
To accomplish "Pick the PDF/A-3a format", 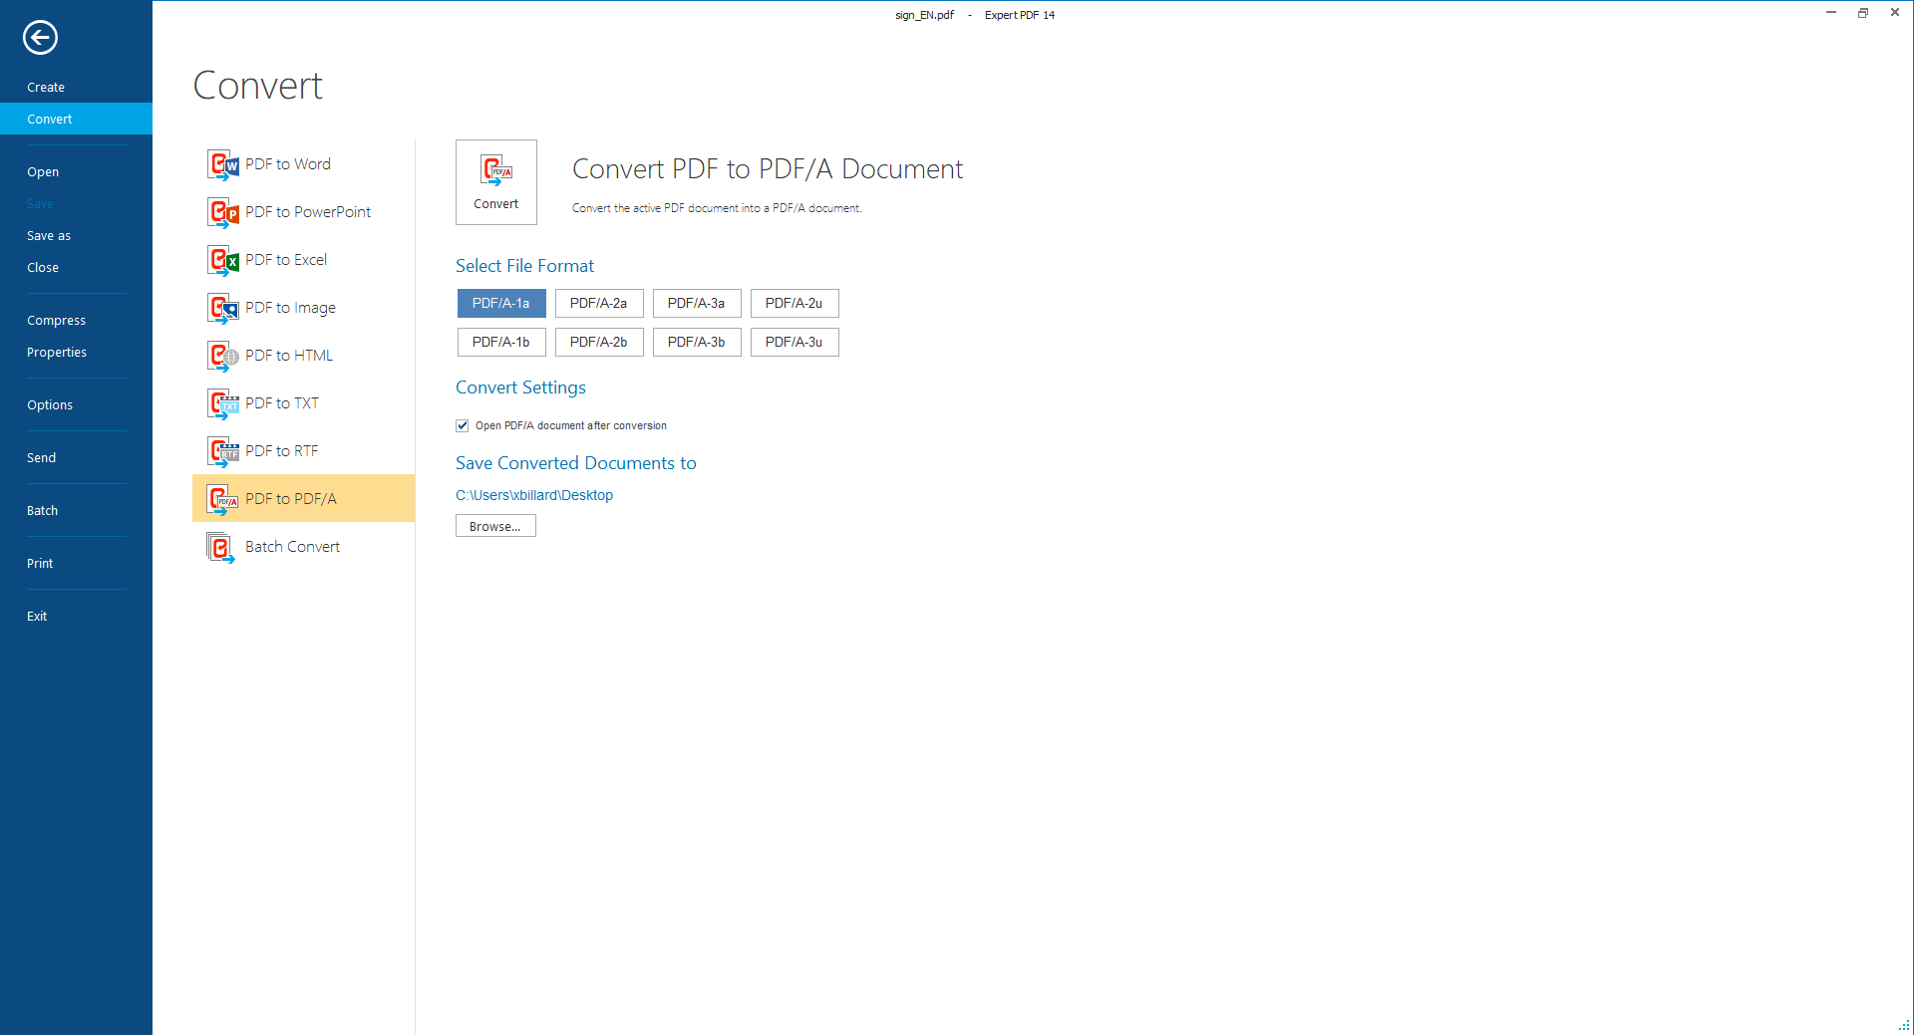I will point(697,303).
